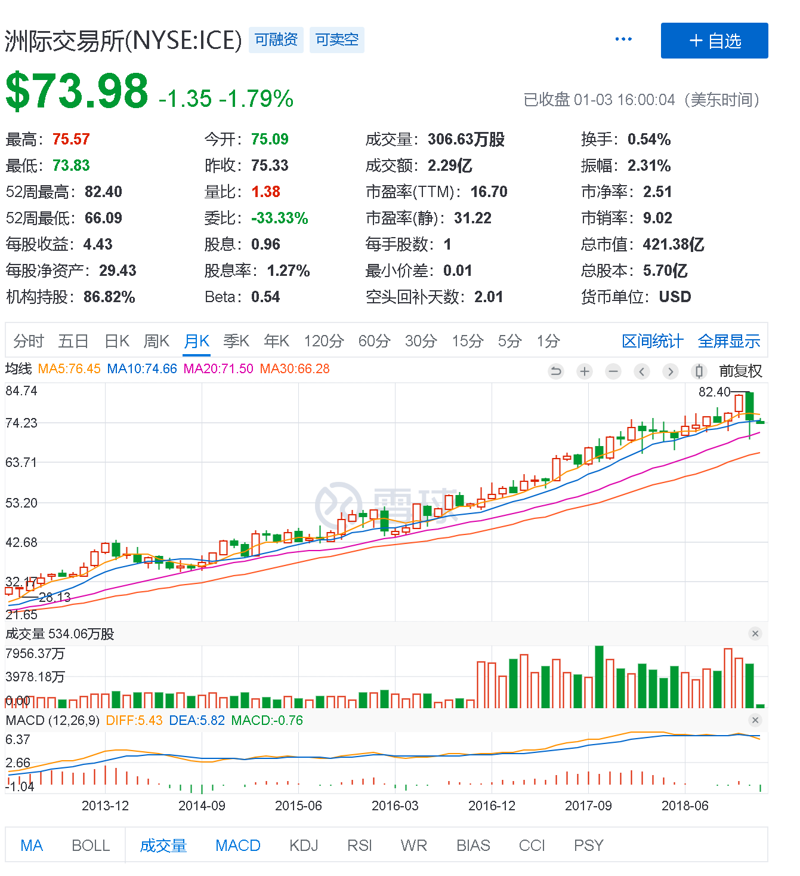Toggle the WR indicator
The height and width of the screenshot is (876, 800).
(414, 846)
